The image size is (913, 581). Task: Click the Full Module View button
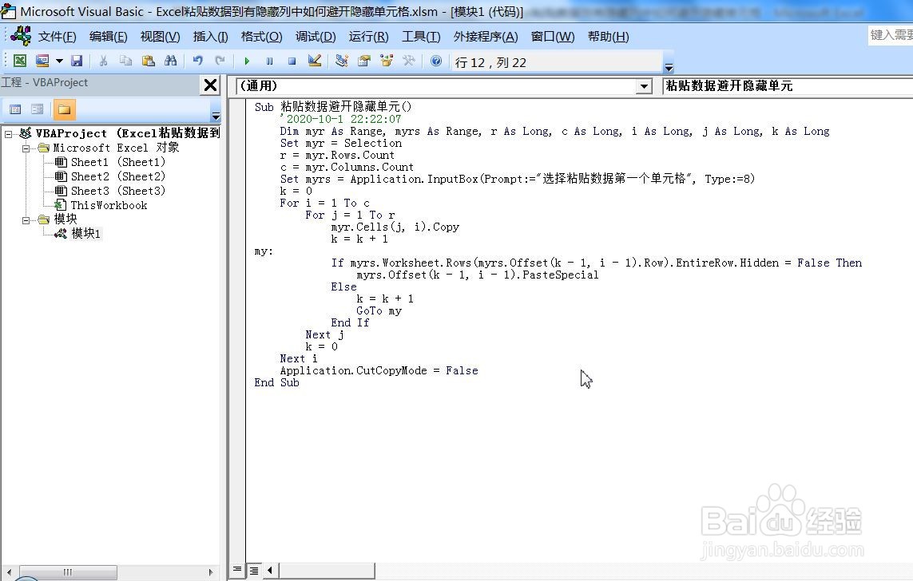(x=254, y=571)
